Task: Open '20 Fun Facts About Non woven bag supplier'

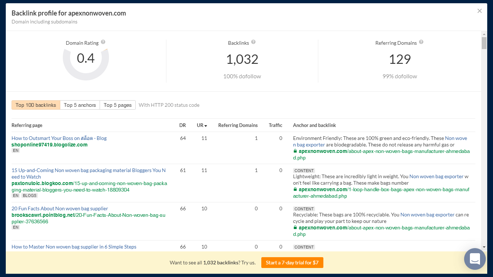Action: [60, 208]
